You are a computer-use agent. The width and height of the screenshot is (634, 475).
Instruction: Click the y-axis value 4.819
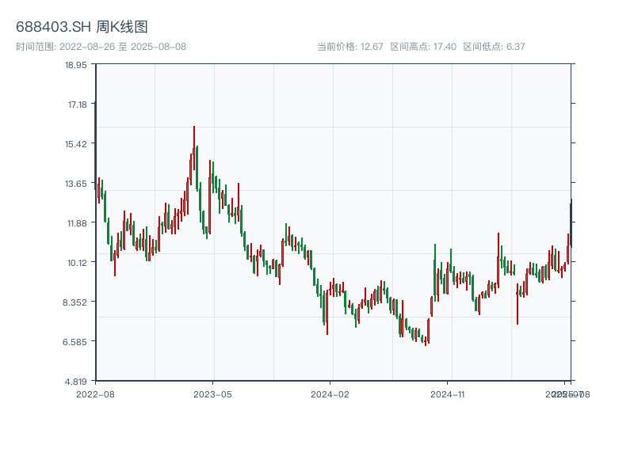tap(75, 382)
